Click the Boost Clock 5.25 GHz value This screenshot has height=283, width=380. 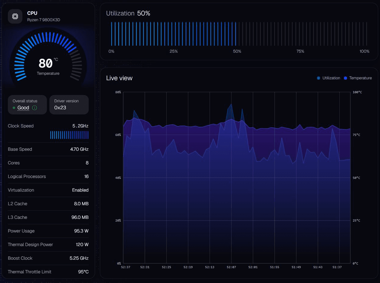79,258
